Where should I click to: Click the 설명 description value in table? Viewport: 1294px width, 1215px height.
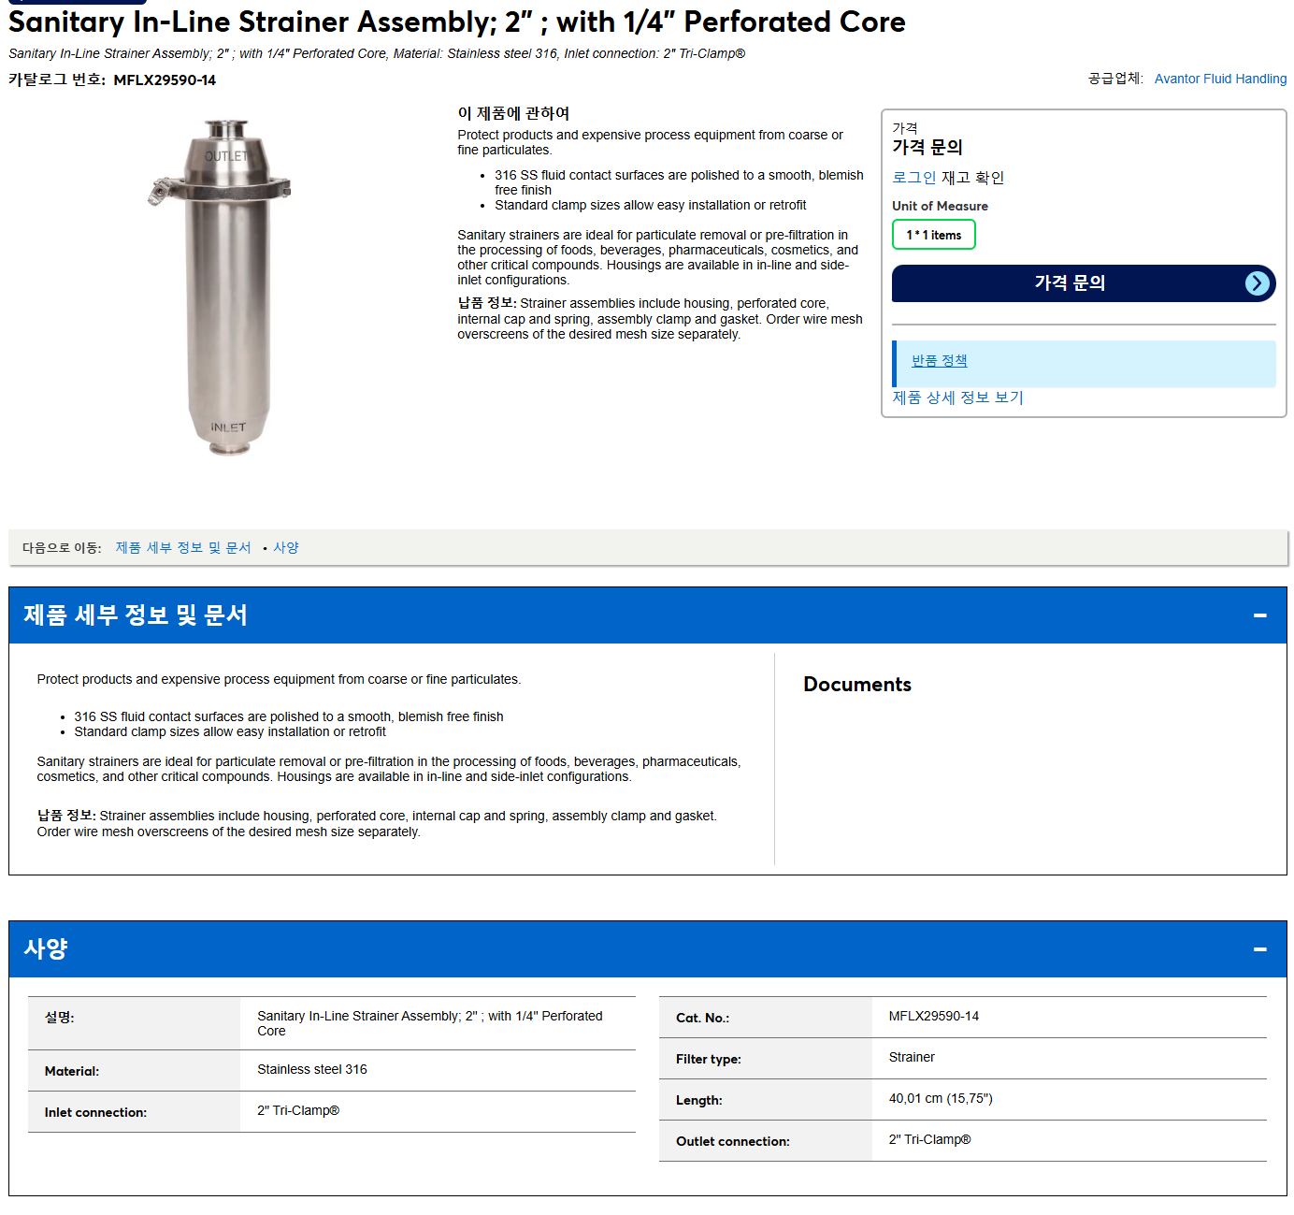point(430,1024)
